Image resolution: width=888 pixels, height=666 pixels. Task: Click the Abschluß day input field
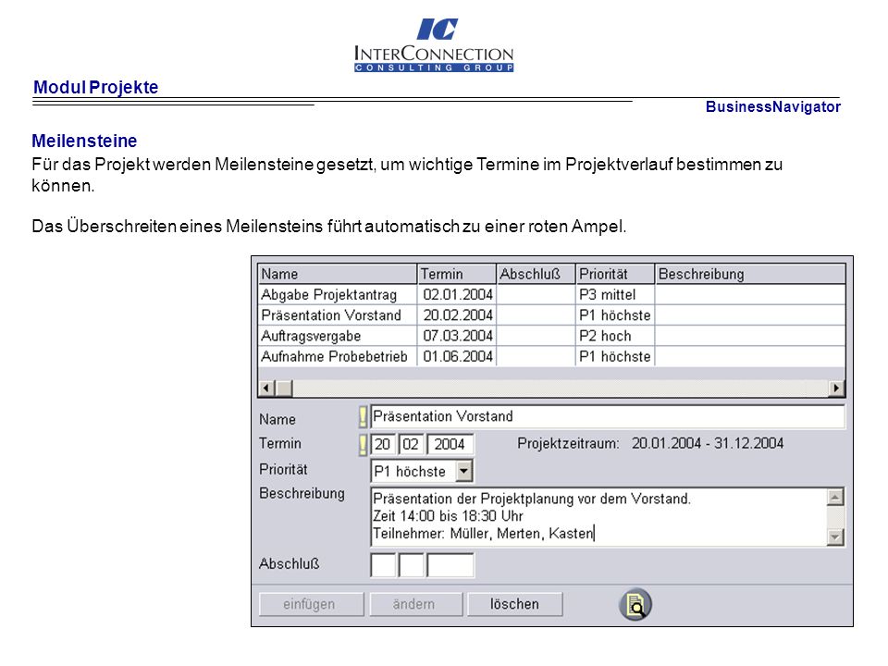(383, 565)
